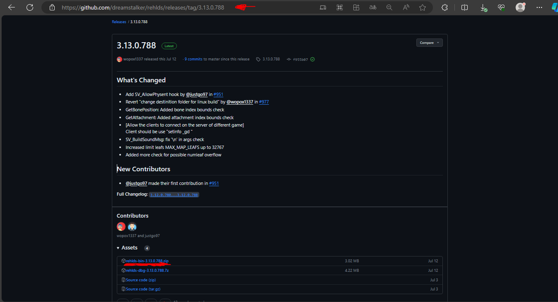Select the "4.22 MB" file size text
This screenshot has width=558, height=302.
pyautogui.click(x=352, y=271)
